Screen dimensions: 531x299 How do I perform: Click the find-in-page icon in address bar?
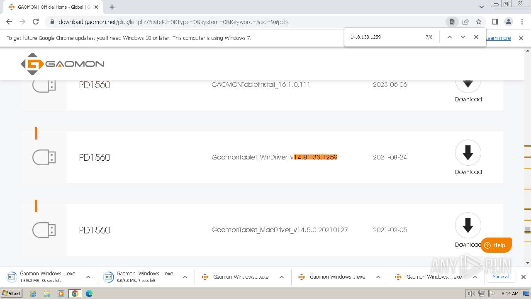[x=452, y=22]
